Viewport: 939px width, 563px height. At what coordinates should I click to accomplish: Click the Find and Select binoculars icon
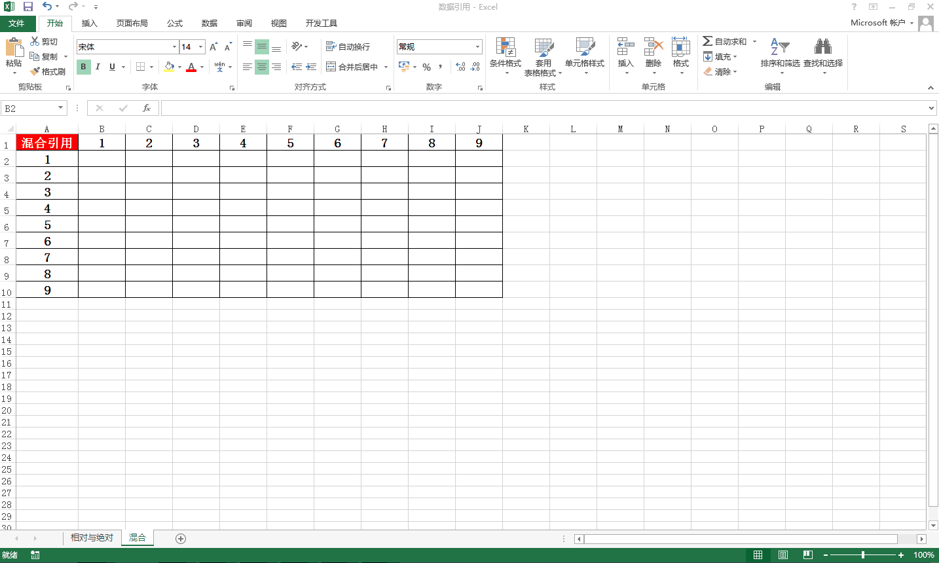click(822, 47)
